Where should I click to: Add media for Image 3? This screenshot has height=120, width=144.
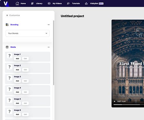(x=17, y=81)
